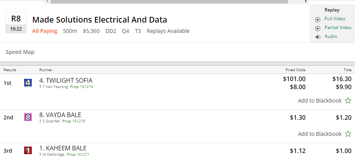Viewport: 355px width, 163px height.
Task: Click Kaheem Bale's red number 1 rug icon
Action: click(x=28, y=150)
